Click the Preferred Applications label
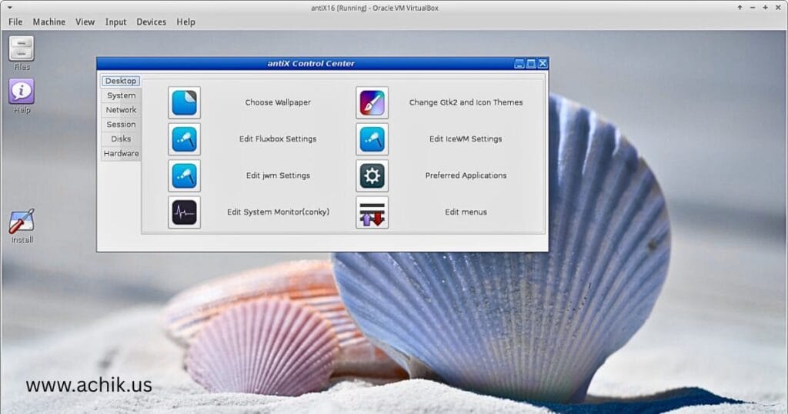 [466, 176]
